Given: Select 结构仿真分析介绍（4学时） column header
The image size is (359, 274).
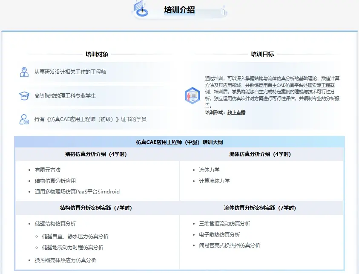Looking at the screenshot, I should coord(96,154).
